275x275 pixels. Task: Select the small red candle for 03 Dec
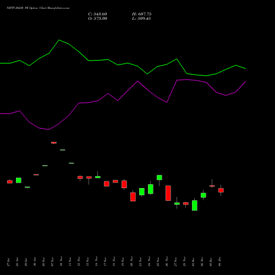(x=212, y=186)
